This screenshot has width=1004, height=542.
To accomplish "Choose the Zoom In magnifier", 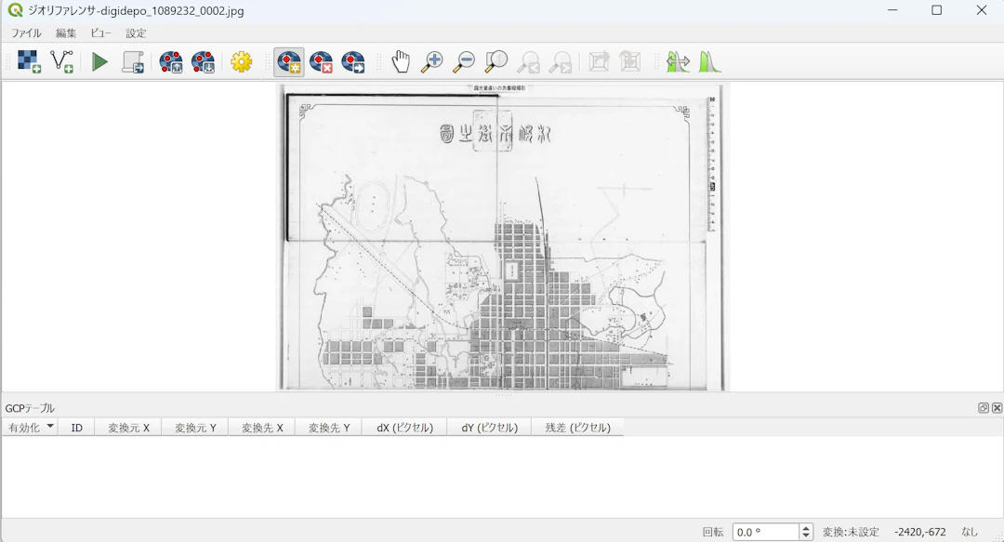I will [432, 61].
